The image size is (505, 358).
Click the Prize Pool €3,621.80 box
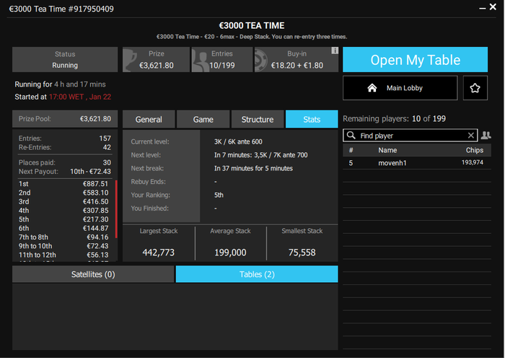click(x=65, y=119)
